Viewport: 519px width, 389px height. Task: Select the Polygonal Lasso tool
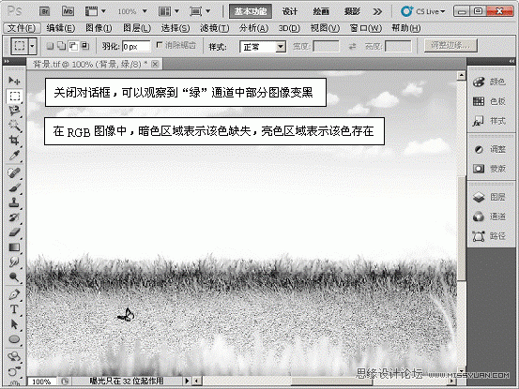[14, 111]
